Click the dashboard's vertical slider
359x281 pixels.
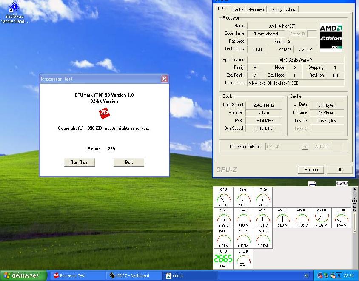click(x=354, y=223)
